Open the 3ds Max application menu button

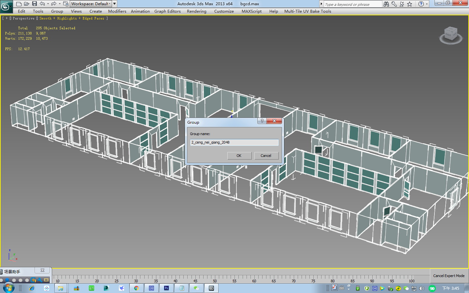coord(6,6)
